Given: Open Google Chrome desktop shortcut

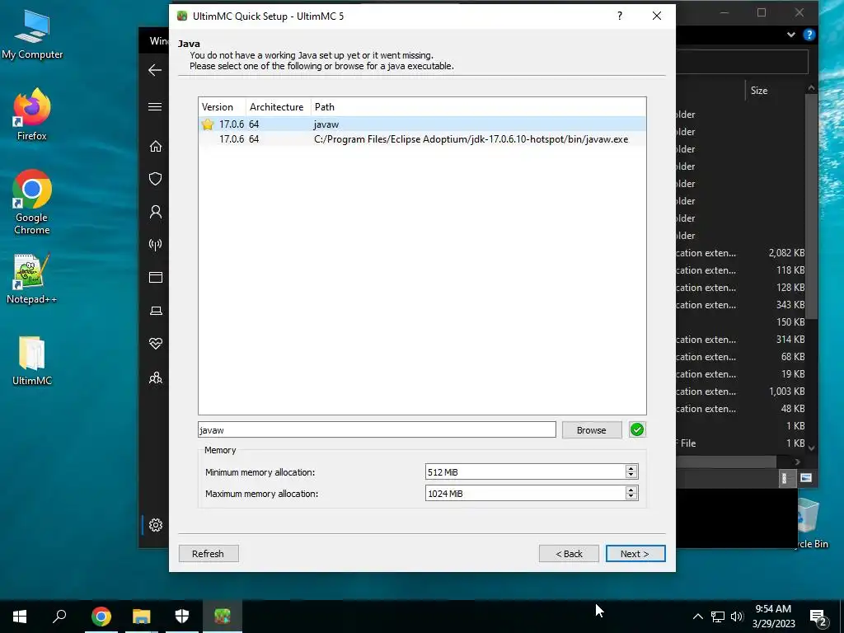Looking at the screenshot, I should point(32,202).
